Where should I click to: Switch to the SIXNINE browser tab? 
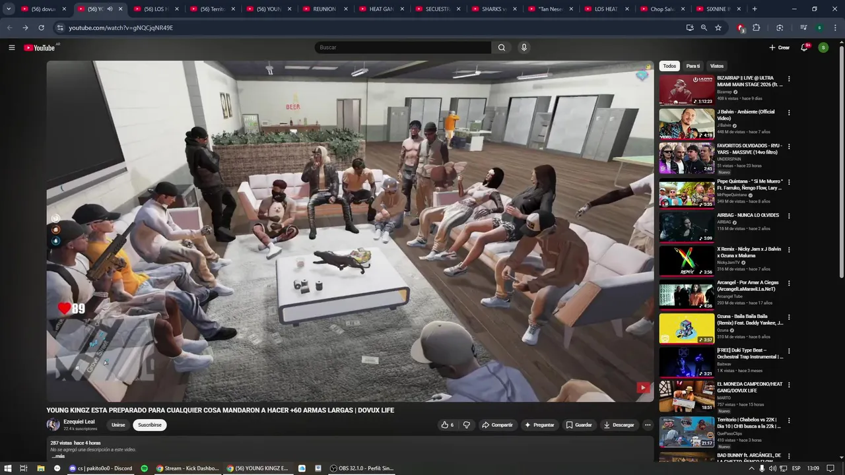pyautogui.click(x=718, y=9)
